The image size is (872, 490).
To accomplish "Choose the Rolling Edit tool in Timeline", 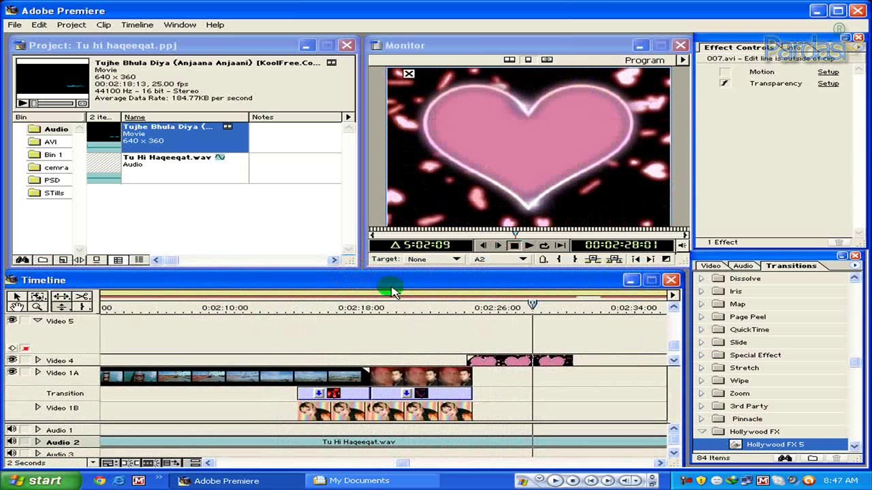I will 61,297.
